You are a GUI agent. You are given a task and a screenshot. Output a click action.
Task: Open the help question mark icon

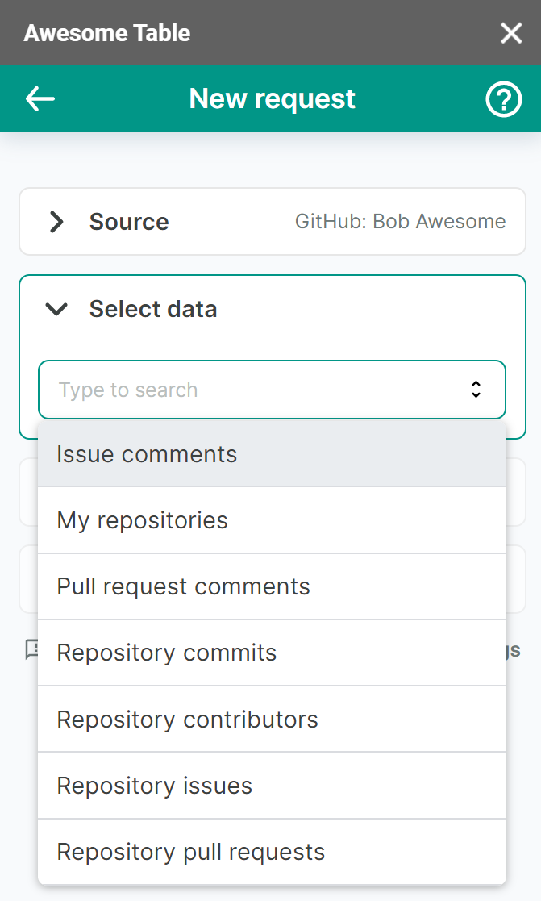pos(503,100)
